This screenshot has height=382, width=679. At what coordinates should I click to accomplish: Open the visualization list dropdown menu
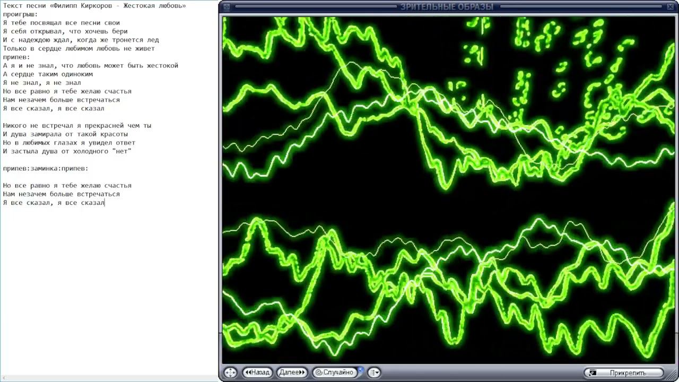tap(373, 372)
